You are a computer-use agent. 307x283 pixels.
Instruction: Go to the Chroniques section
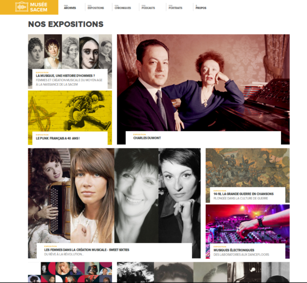tap(123, 7)
